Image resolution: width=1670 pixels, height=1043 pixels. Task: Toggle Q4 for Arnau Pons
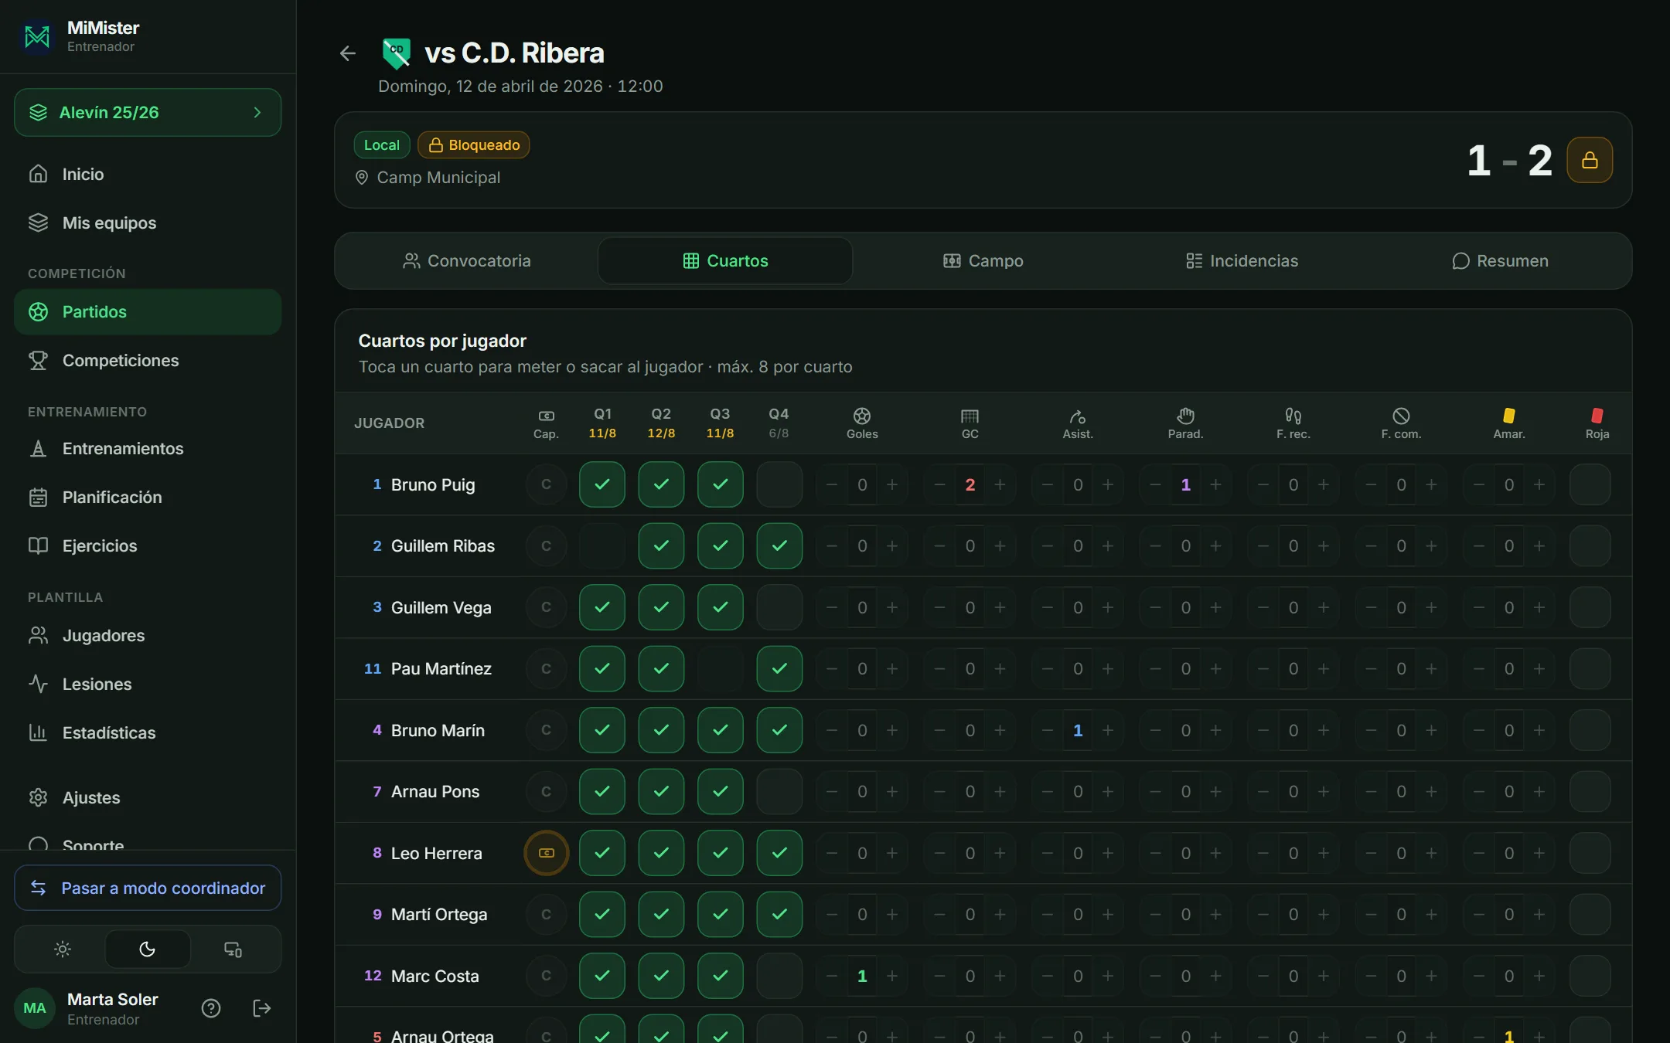click(x=779, y=791)
